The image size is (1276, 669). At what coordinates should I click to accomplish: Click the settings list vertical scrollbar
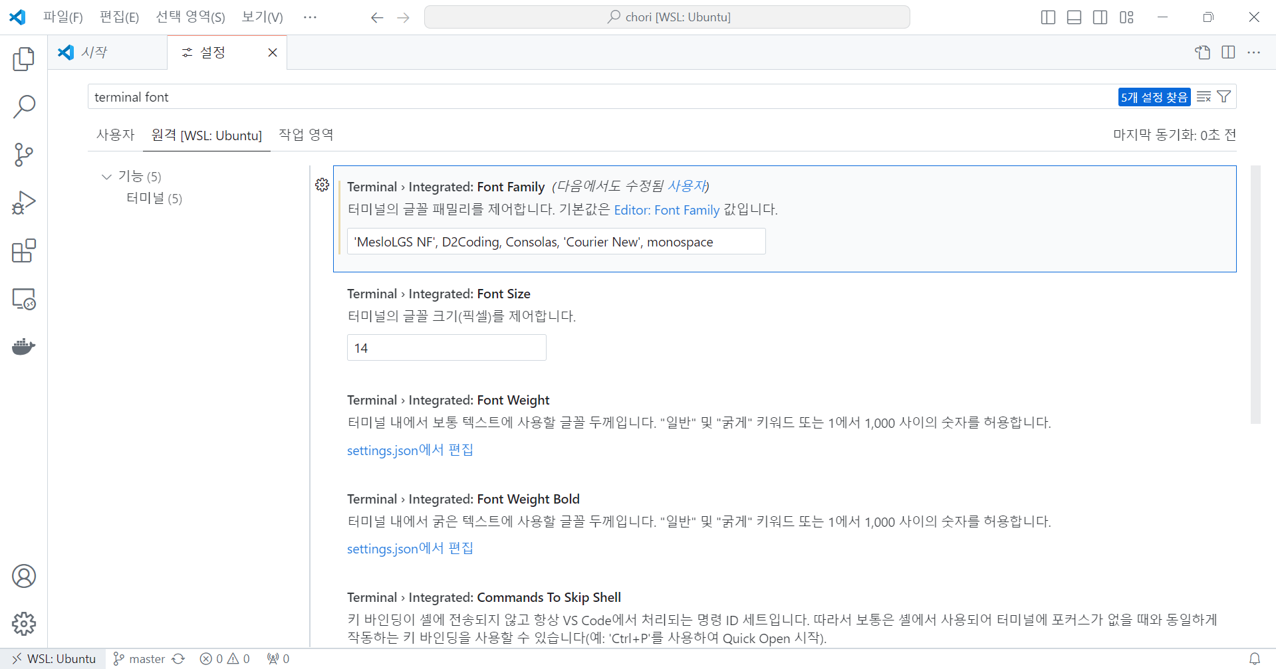[1255, 294]
